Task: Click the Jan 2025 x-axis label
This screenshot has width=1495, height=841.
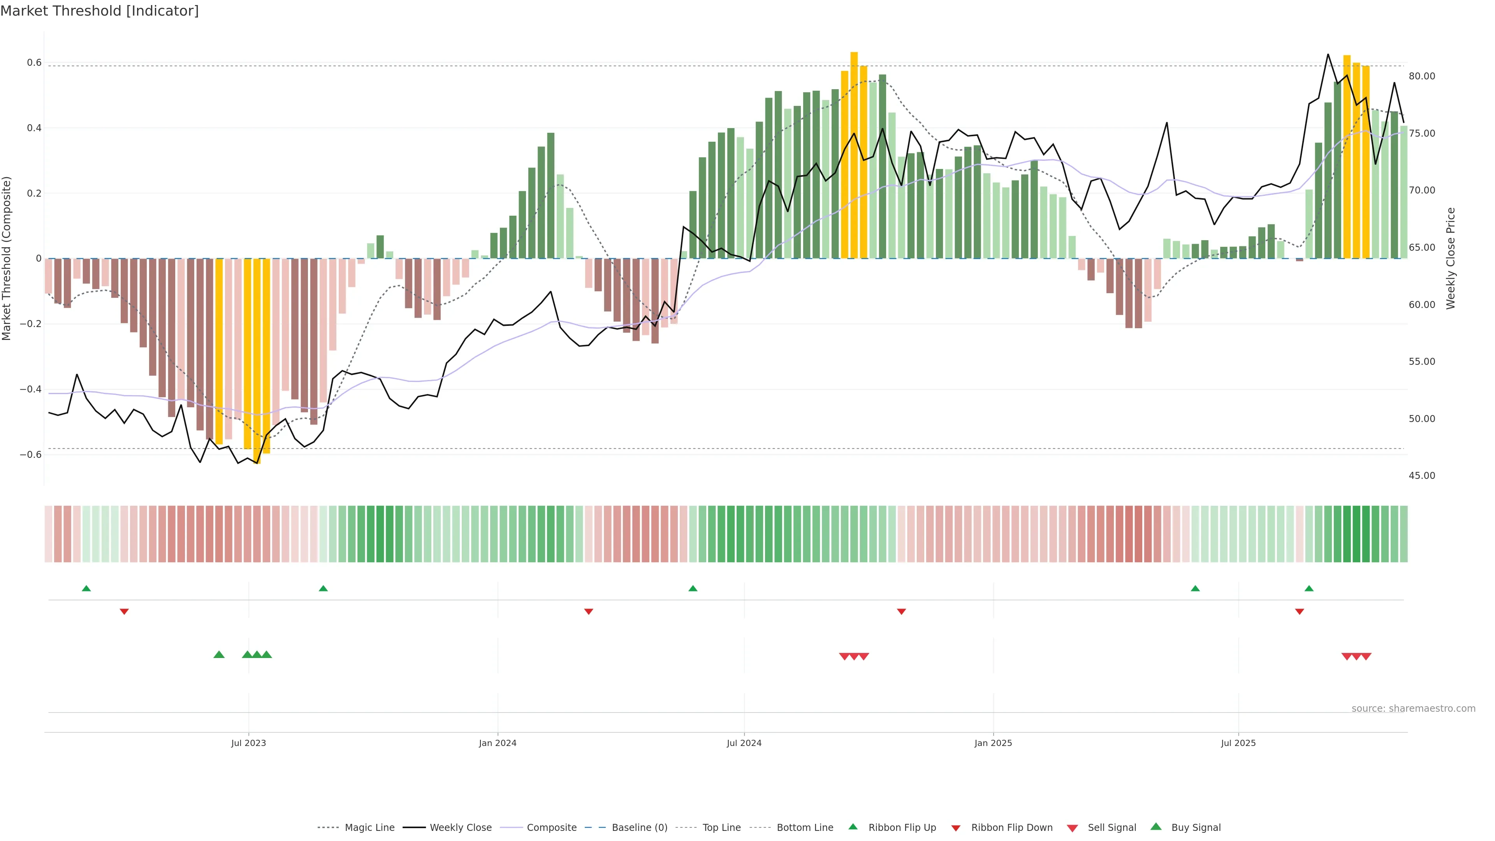Action: click(x=993, y=743)
